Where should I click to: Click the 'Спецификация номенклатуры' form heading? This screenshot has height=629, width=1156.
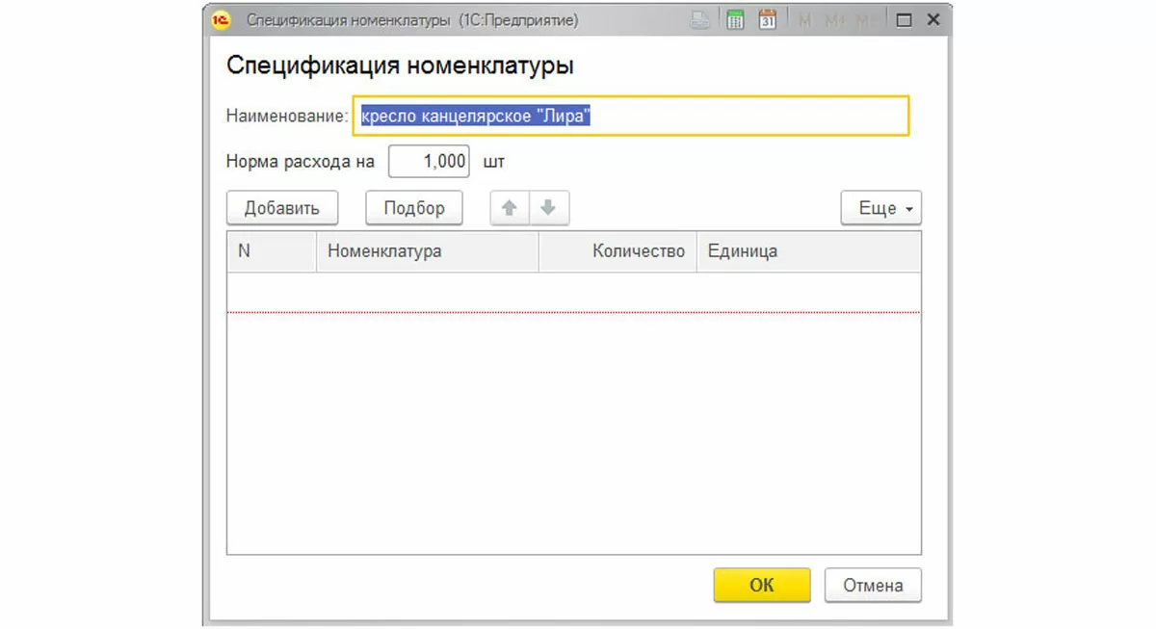pos(400,66)
